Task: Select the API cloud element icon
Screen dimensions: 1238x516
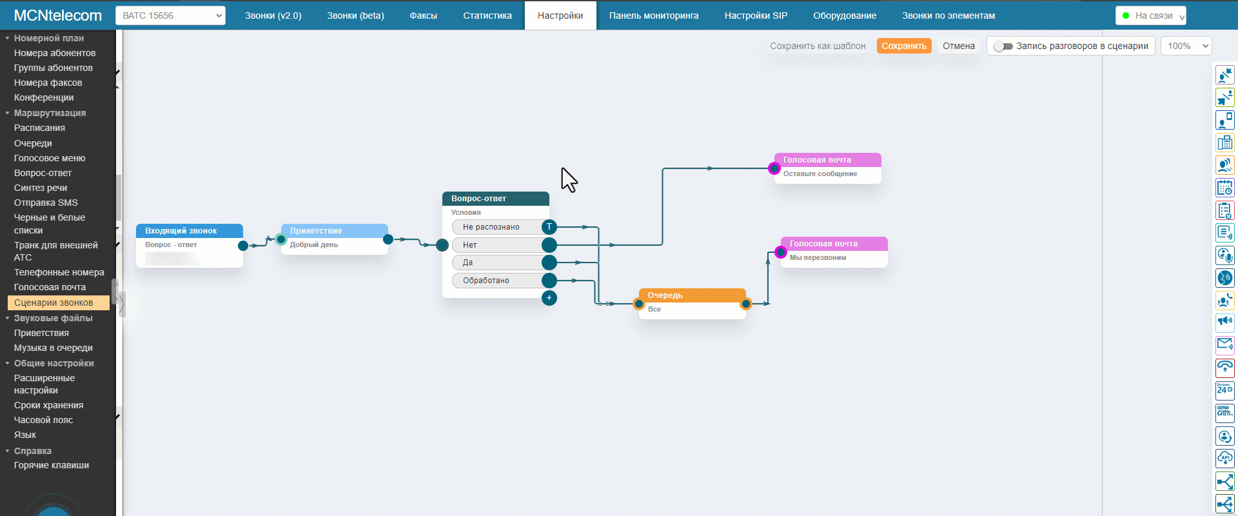Action: (1224, 458)
